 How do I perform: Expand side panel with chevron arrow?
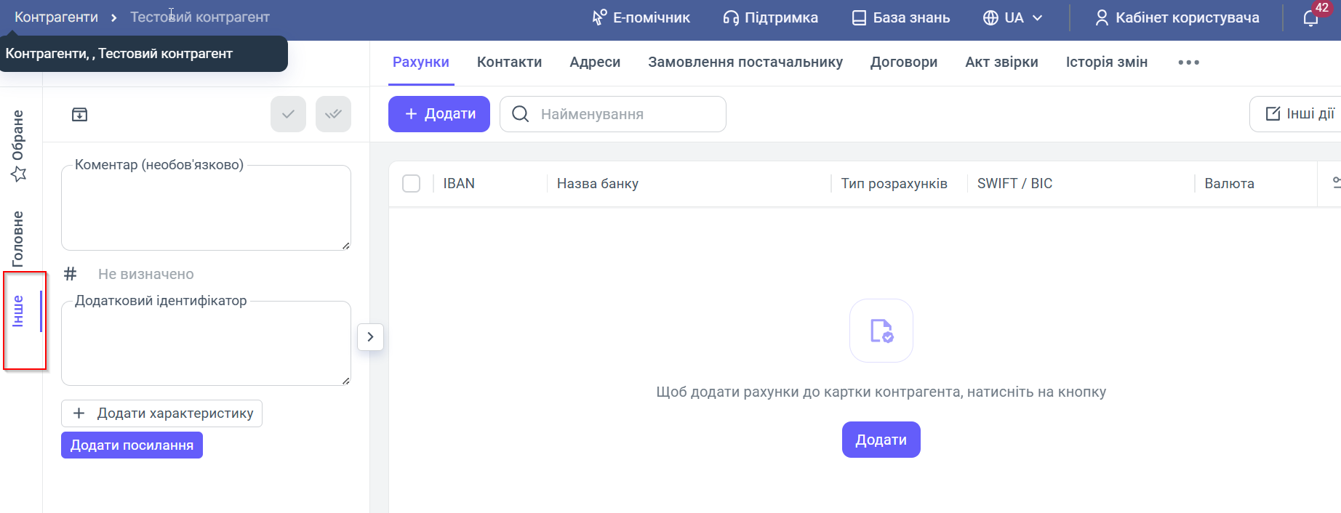[370, 336]
